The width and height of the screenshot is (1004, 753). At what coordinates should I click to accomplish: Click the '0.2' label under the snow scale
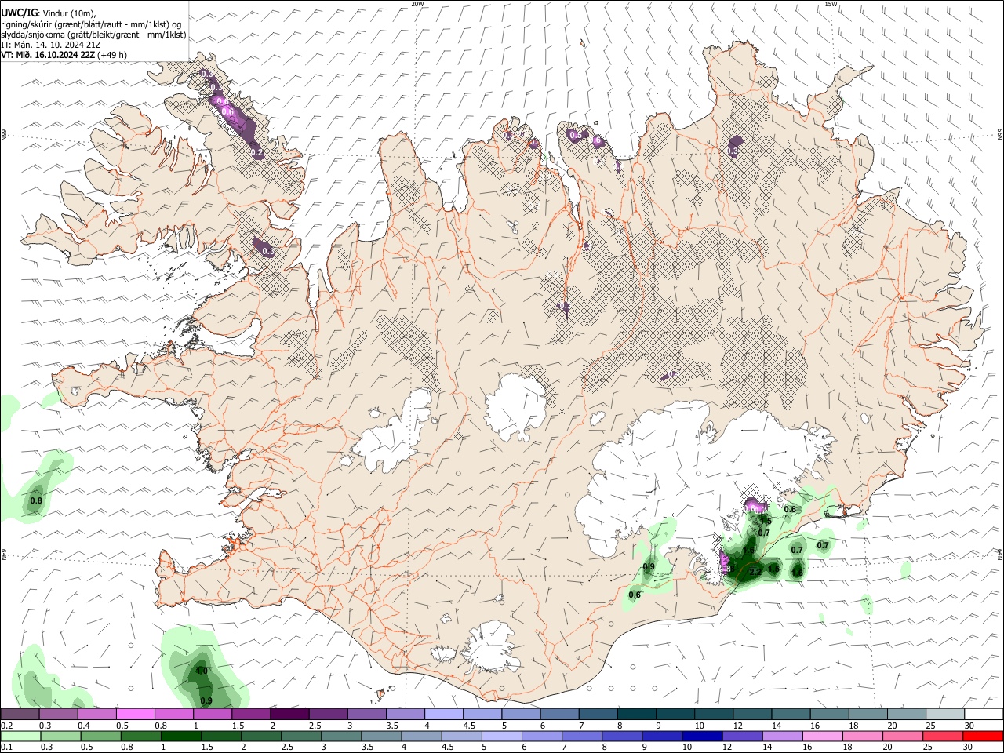click(7, 726)
